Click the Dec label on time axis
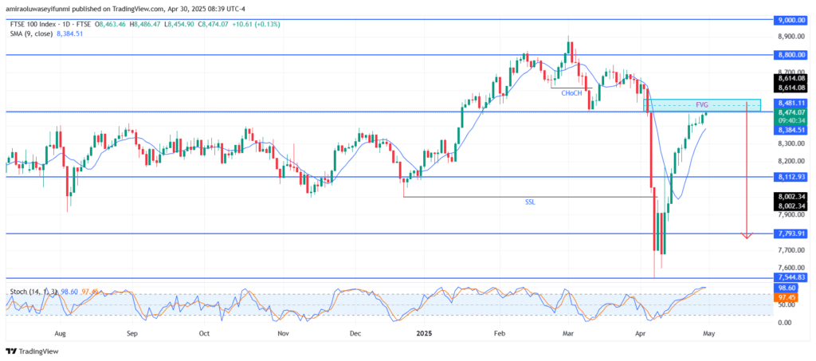This screenshot has height=361, width=816. click(x=356, y=333)
